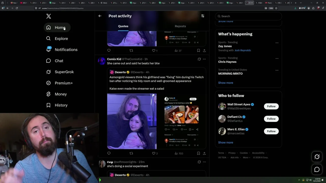Share the post with 27 views

tap(204, 51)
